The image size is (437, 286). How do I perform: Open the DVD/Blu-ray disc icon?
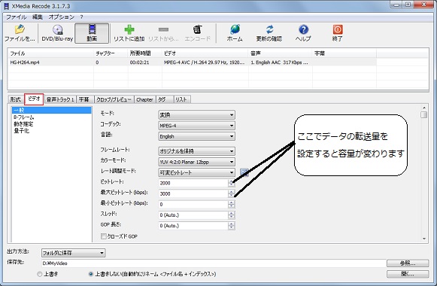(57, 29)
